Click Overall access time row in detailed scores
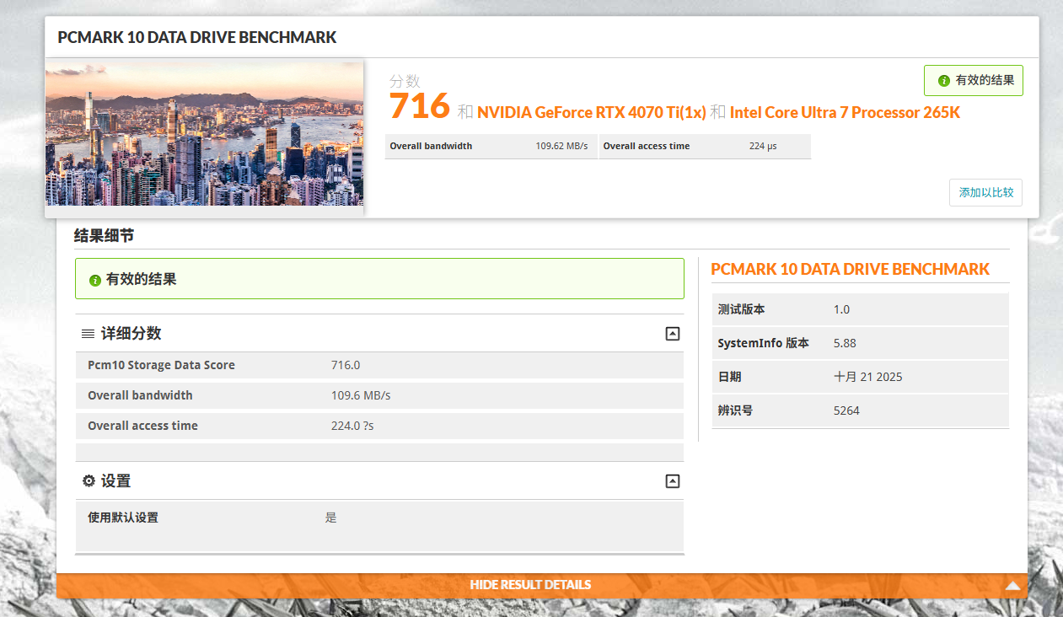1063x617 pixels. click(379, 426)
